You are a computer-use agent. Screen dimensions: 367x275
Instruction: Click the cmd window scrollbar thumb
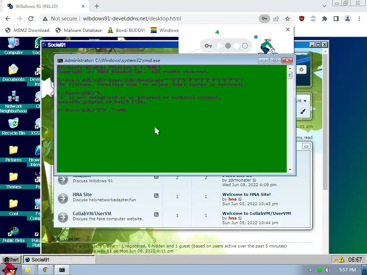290,75
